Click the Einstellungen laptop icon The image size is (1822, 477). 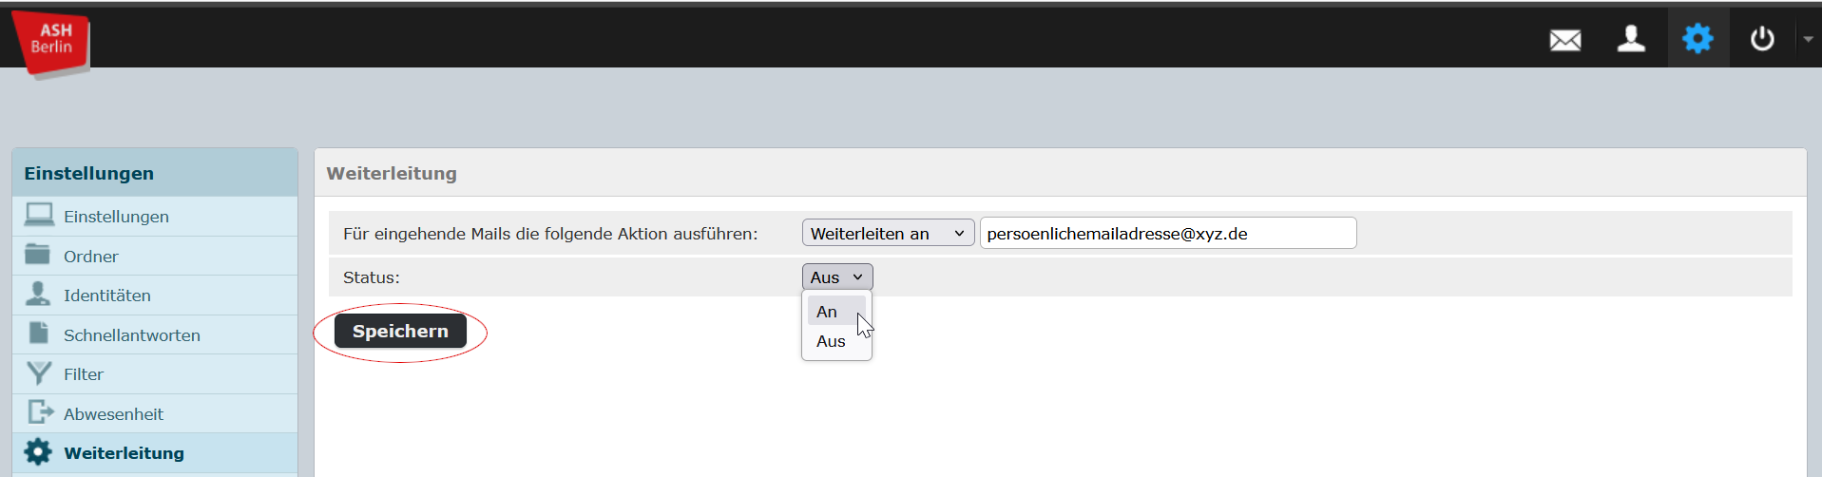(39, 216)
